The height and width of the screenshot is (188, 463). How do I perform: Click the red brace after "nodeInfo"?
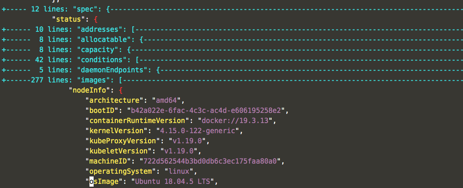coord(121,90)
